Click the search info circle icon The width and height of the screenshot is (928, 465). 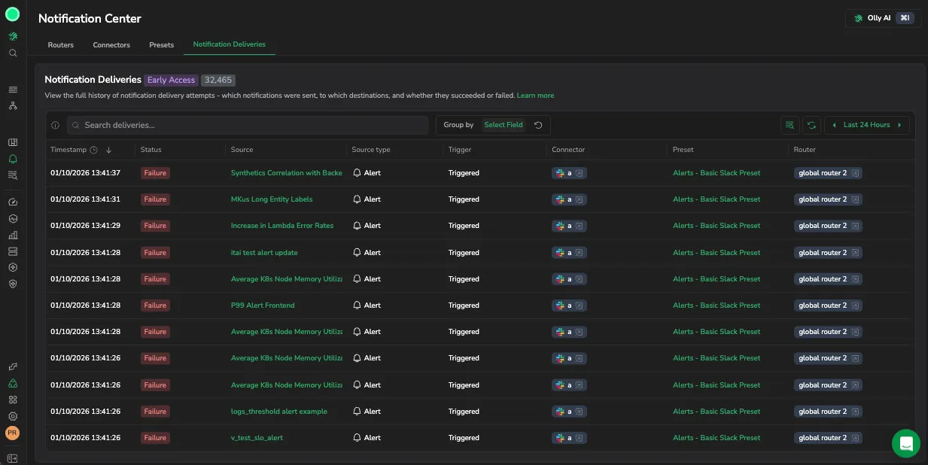coord(56,126)
